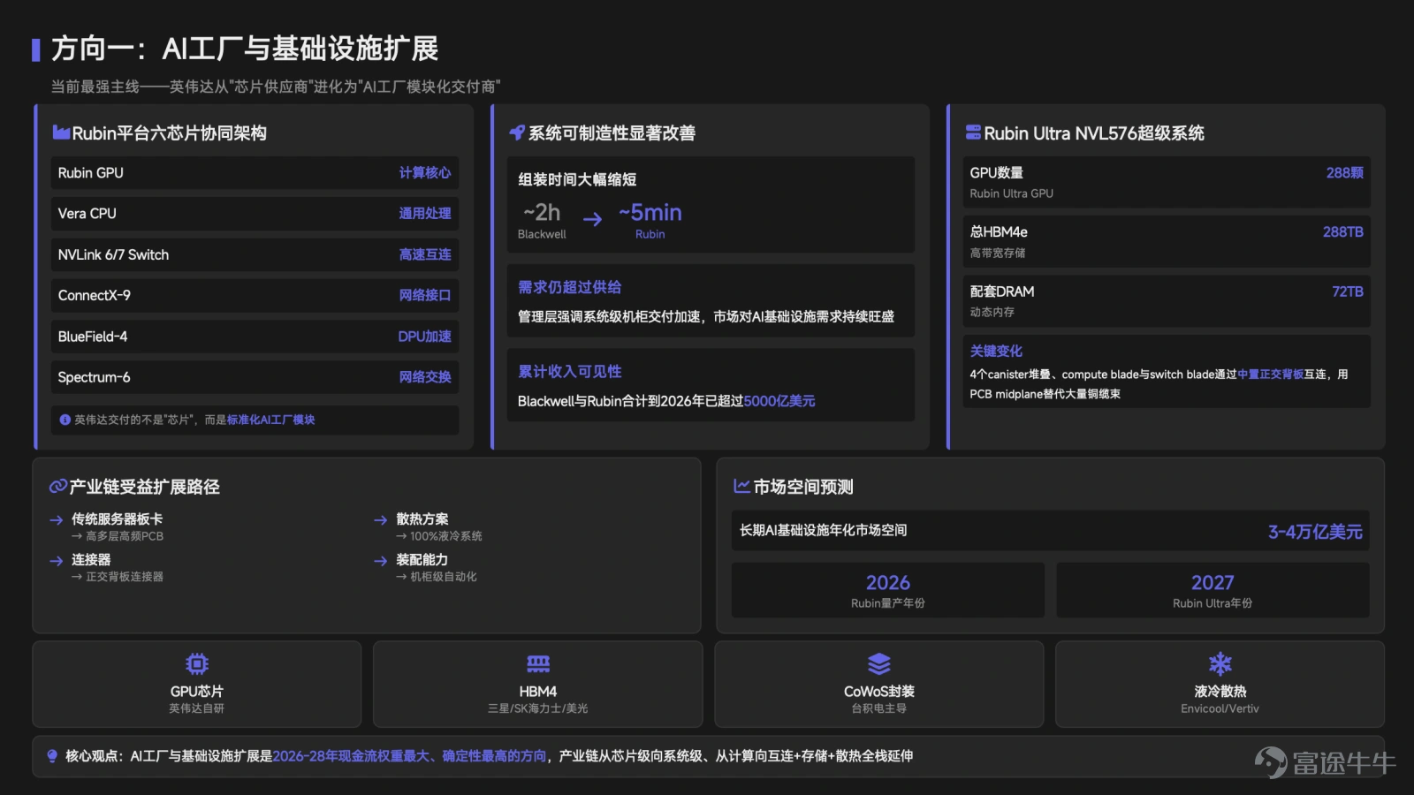Click the 累计收入可见性 heading
Screen dimensions: 1414x795
tap(570, 372)
